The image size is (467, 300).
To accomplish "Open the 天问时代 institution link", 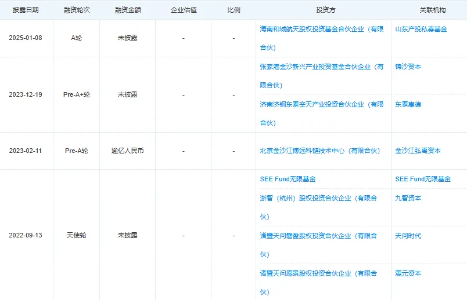I will click(x=408, y=236).
